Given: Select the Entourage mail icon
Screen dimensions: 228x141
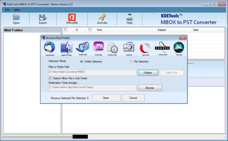Looking at the screenshot, I should coord(98,47).
